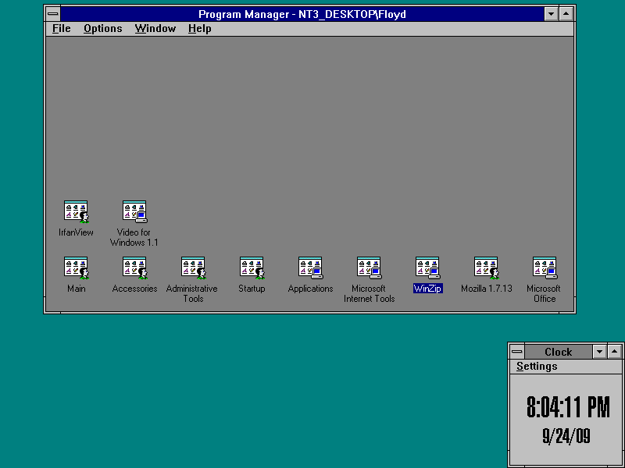Click the highlighted WinZip group icon

coord(427,268)
